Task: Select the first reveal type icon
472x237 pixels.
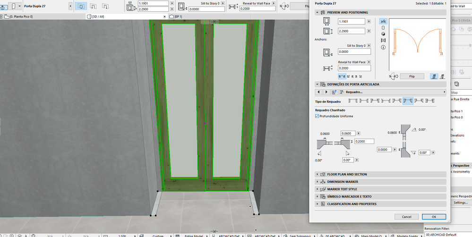Action: click(353, 101)
